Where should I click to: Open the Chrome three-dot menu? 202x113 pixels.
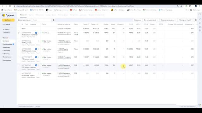(x=200, y=6)
